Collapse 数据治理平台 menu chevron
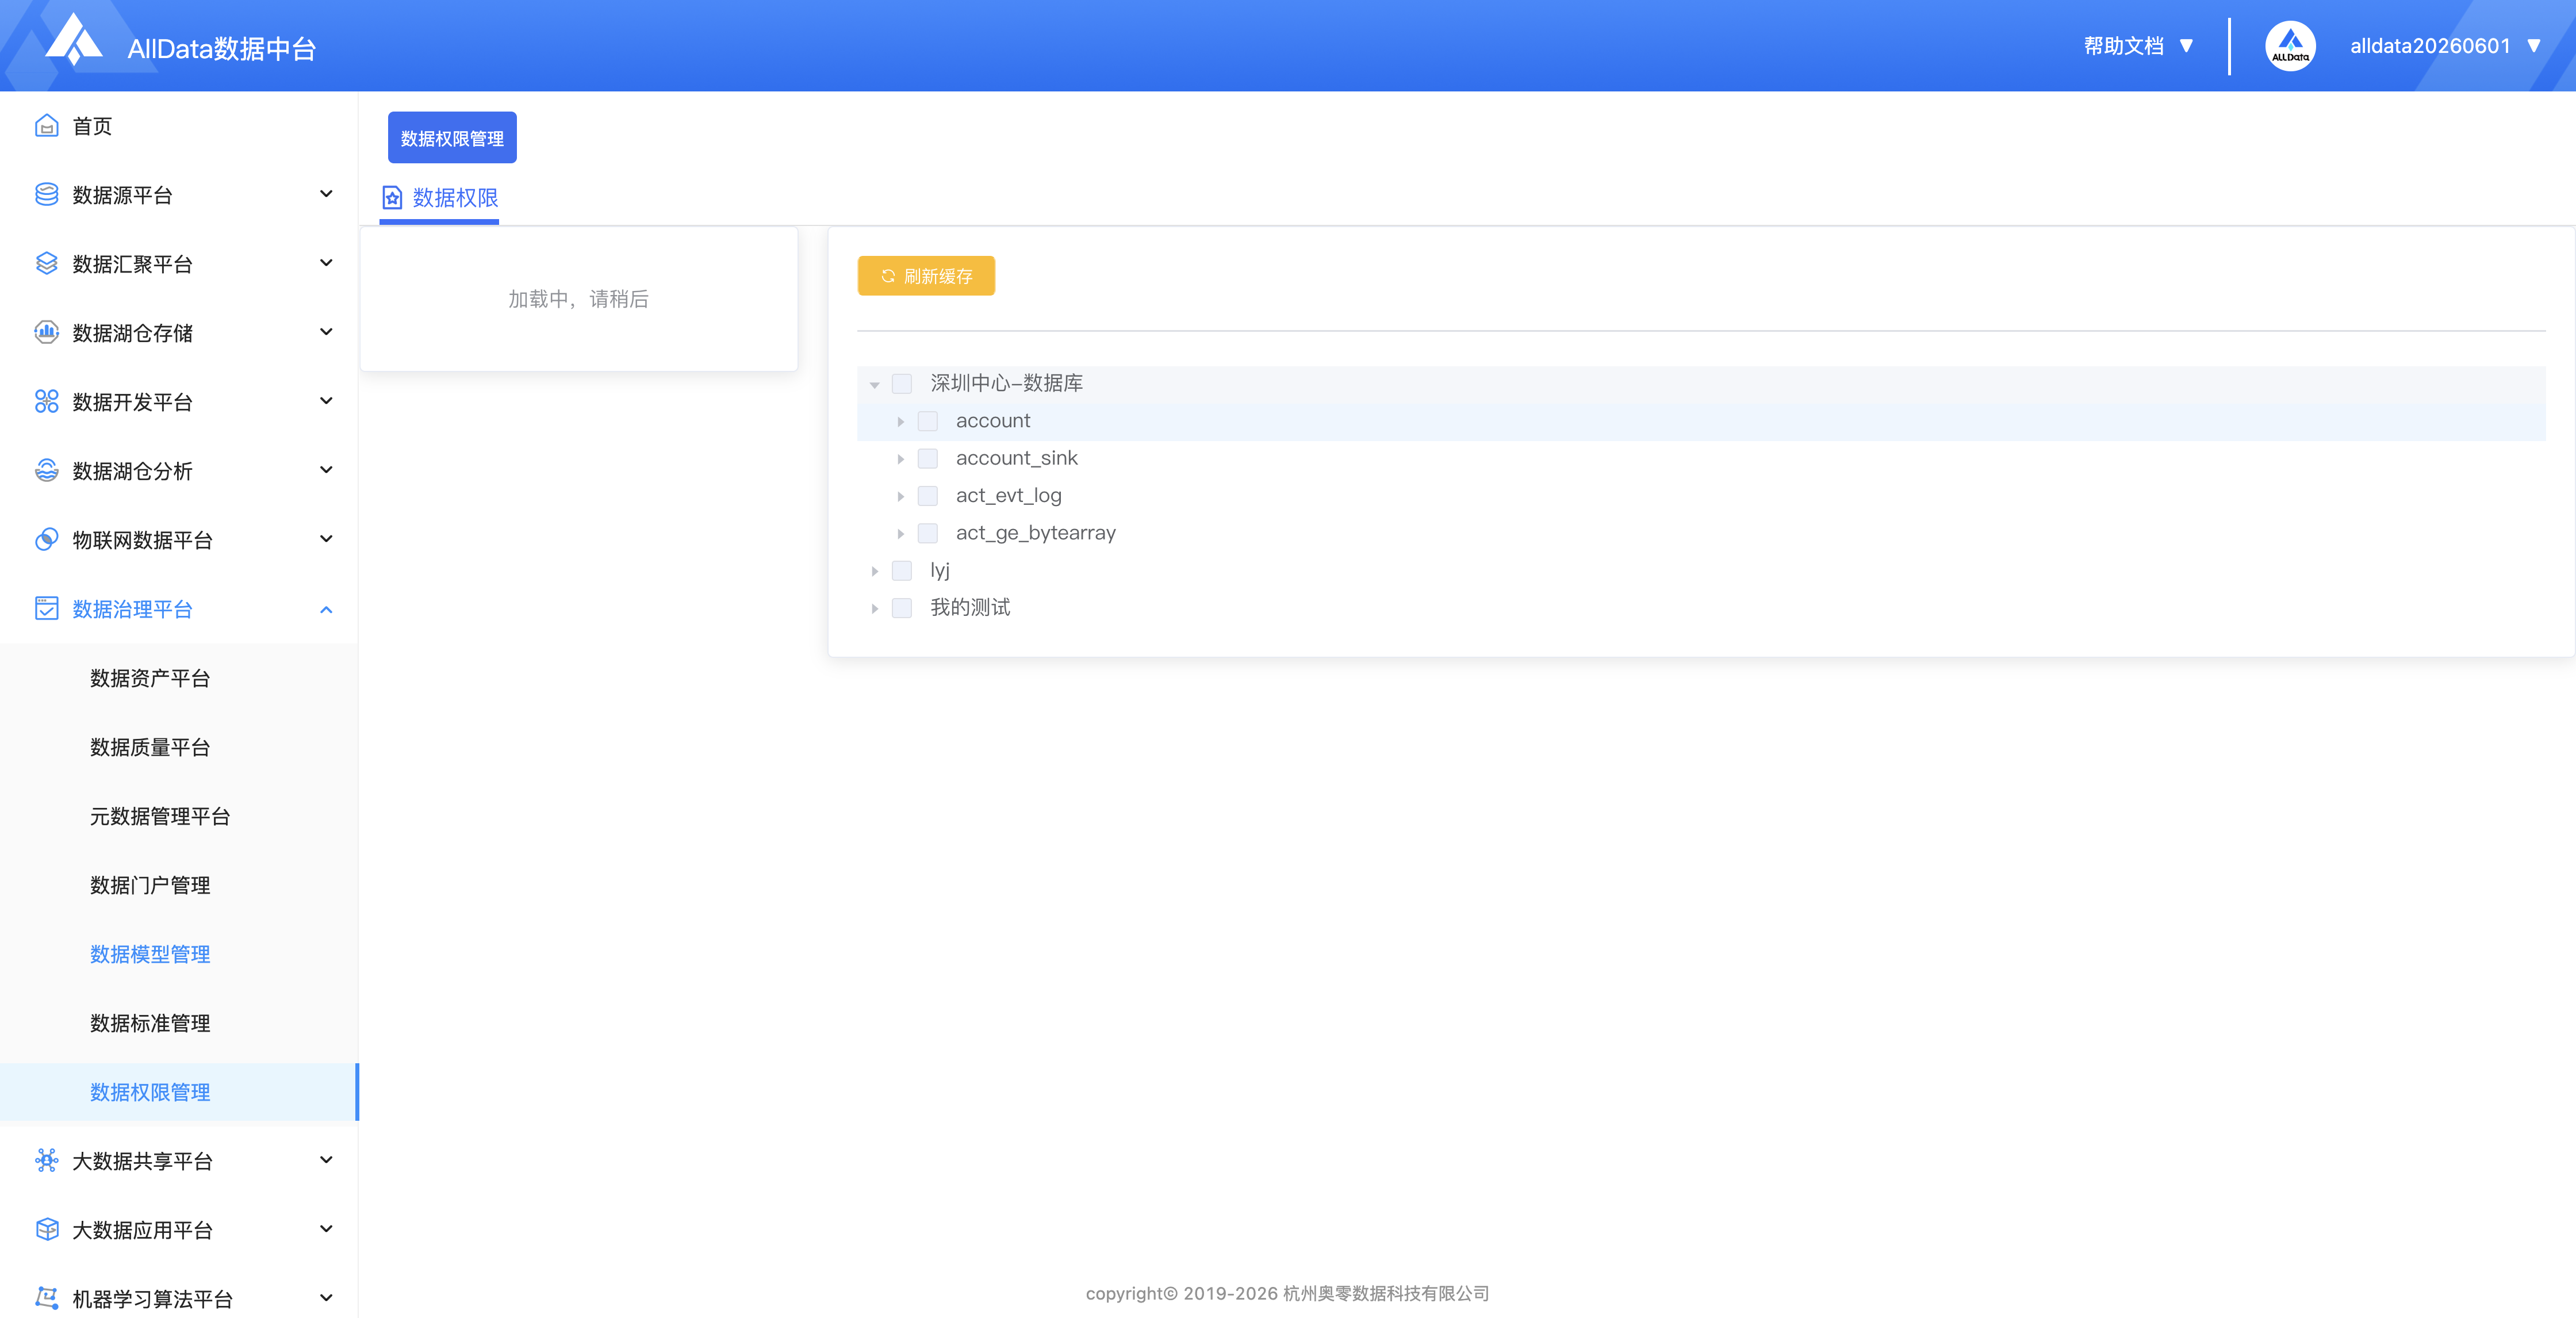The width and height of the screenshot is (2576, 1318). pos(326,609)
